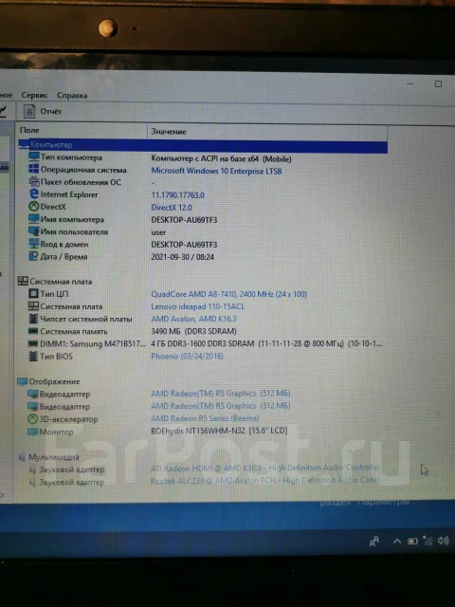Click the Windows logo icon beside Операционная система
The image size is (455, 607).
34,169
